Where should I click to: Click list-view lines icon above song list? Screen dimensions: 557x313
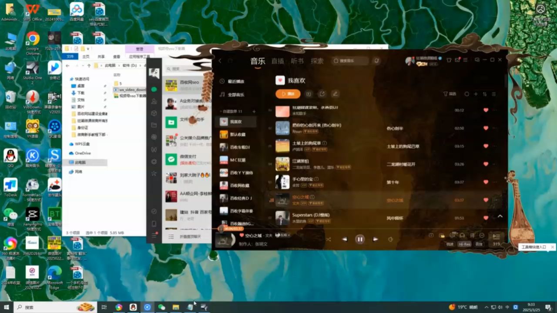[x=493, y=94]
